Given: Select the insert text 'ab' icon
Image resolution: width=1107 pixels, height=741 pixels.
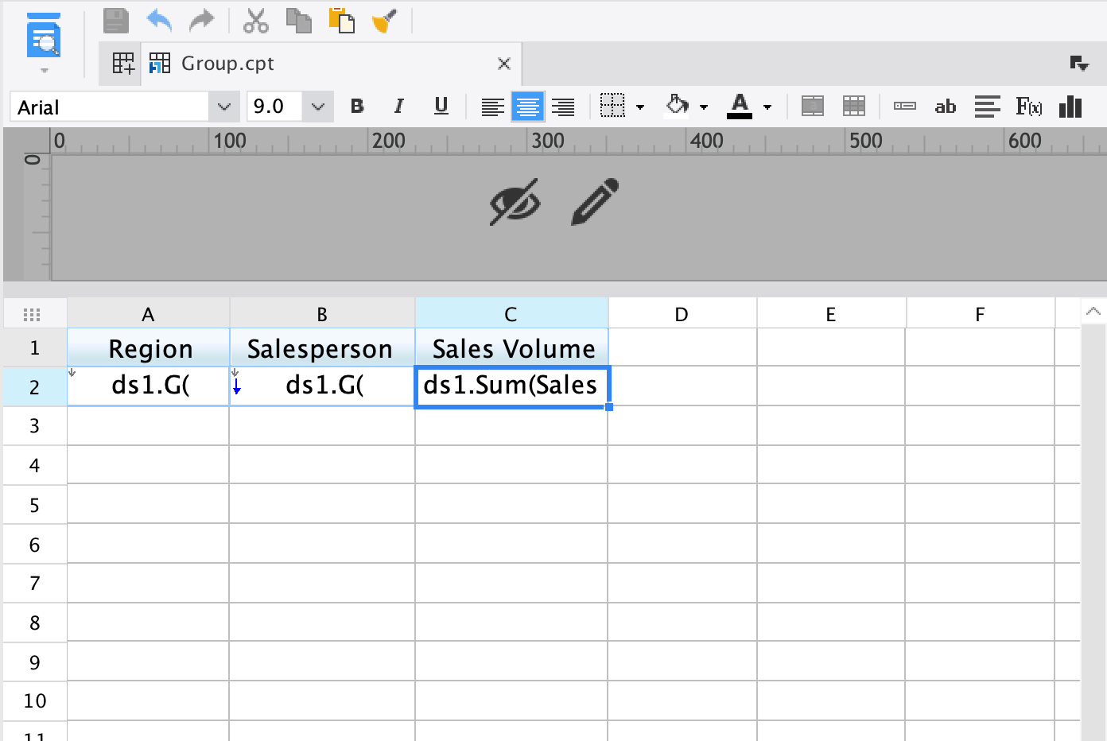Looking at the screenshot, I should click(946, 106).
